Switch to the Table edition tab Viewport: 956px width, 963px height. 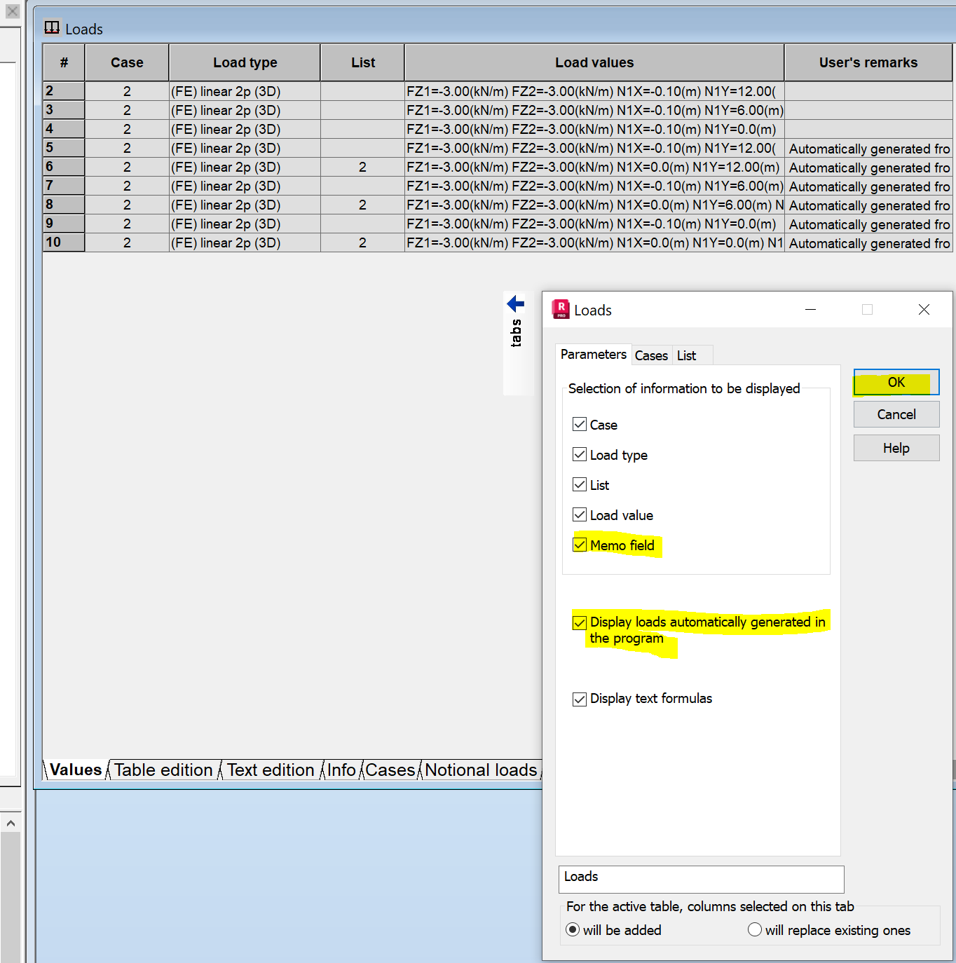click(163, 770)
